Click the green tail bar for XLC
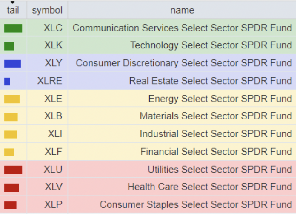 point(13,28)
